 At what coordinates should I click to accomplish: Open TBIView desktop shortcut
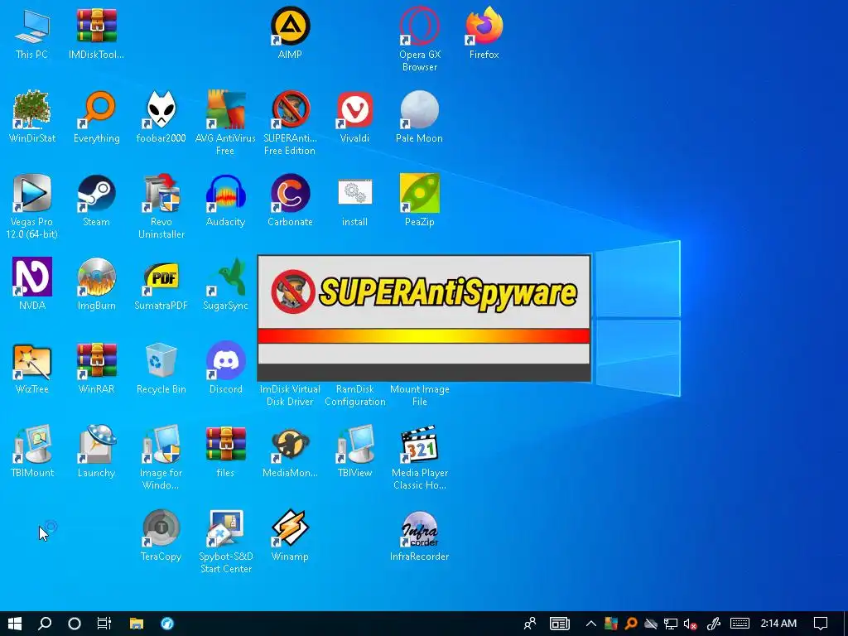click(354, 451)
